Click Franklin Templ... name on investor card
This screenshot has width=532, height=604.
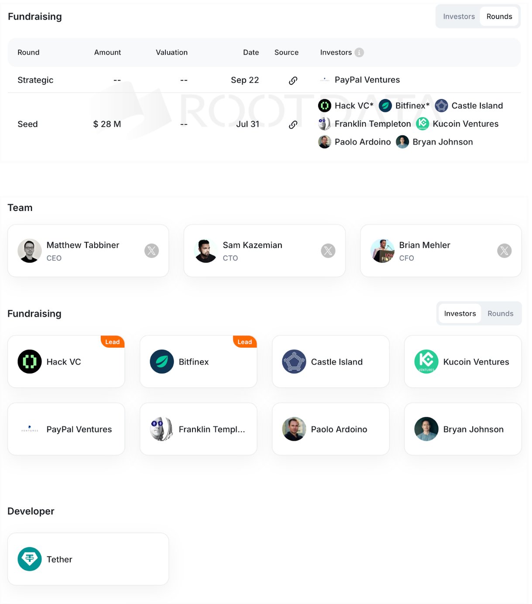[212, 429]
